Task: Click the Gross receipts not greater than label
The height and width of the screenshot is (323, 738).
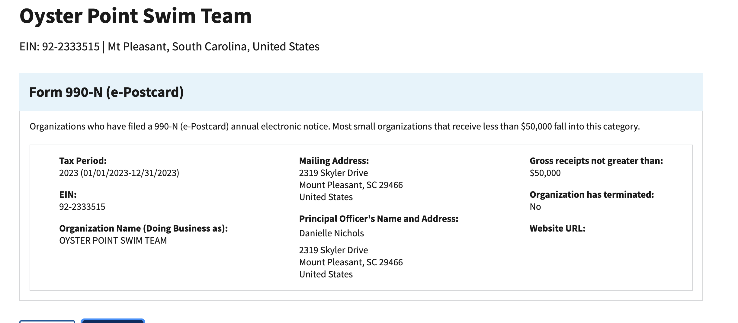Action: coord(596,161)
